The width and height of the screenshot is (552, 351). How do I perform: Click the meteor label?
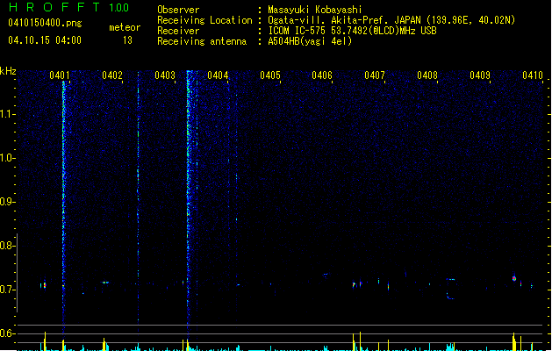coord(125,27)
